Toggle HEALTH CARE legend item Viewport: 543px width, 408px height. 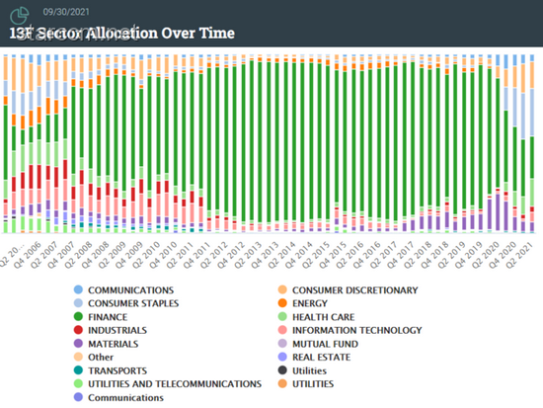pyautogui.click(x=316, y=317)
